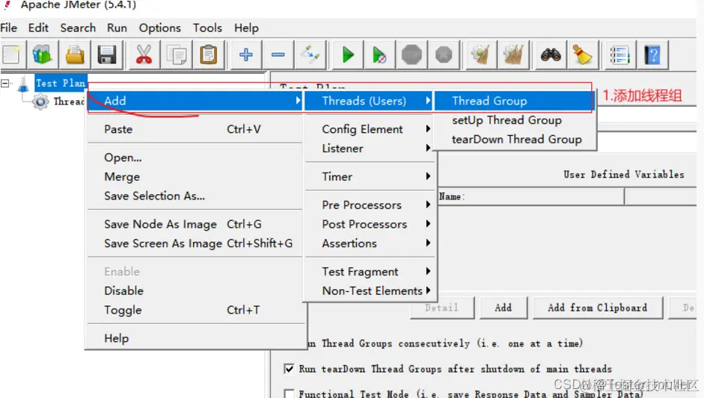Toggle Run tearDown Thread Groups checkbox
The image size is (704, 398).
(289, 368)
